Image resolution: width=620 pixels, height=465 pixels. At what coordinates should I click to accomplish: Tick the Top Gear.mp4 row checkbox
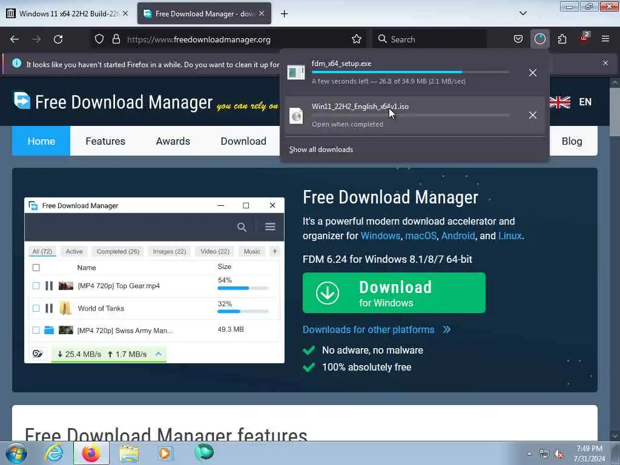pos(36,286)
